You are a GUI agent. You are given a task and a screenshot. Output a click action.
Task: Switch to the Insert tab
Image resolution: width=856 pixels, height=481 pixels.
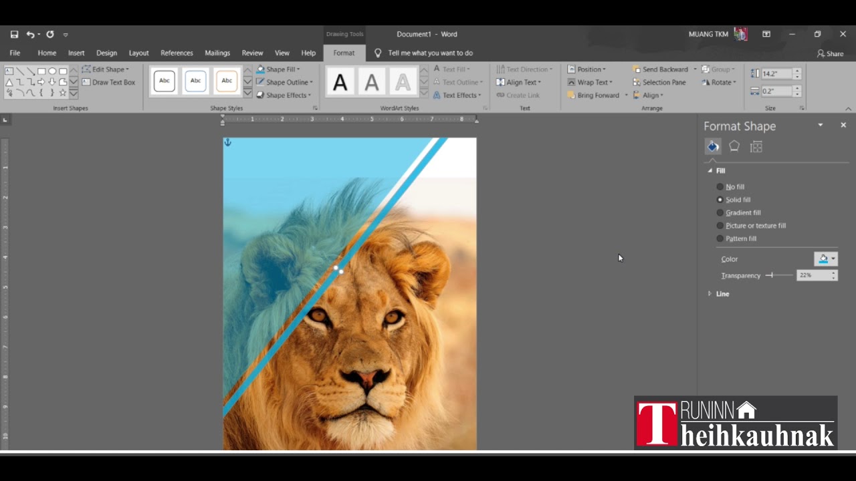click(76, 53)
